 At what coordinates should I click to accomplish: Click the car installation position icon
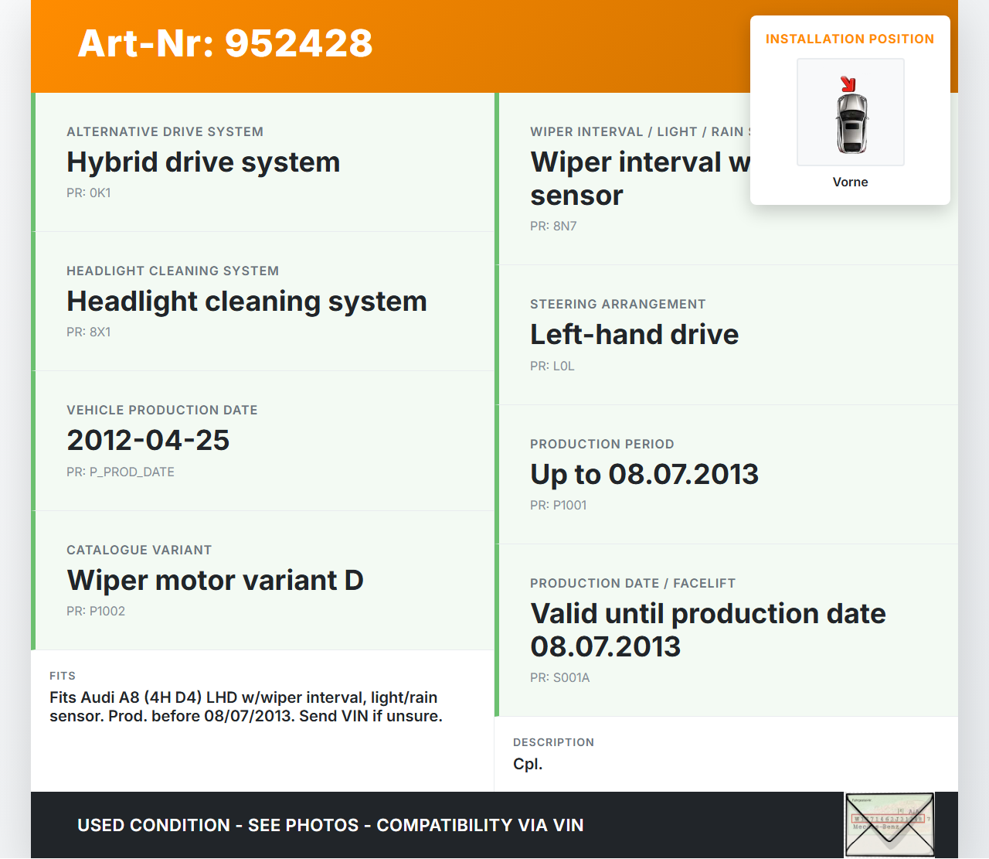point(851,113)
